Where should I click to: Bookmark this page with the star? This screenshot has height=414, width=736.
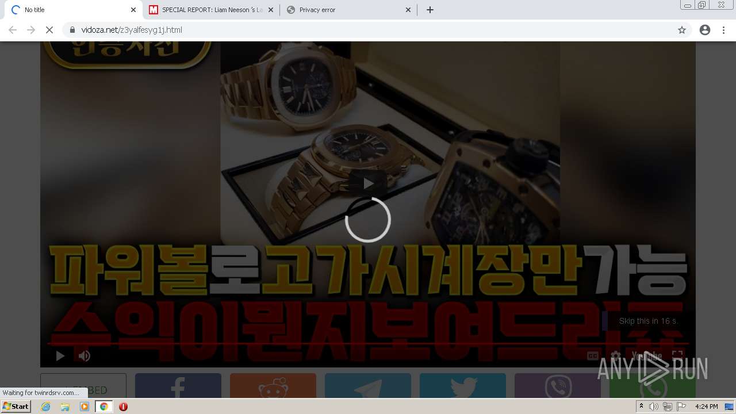[x=682, y=30]
